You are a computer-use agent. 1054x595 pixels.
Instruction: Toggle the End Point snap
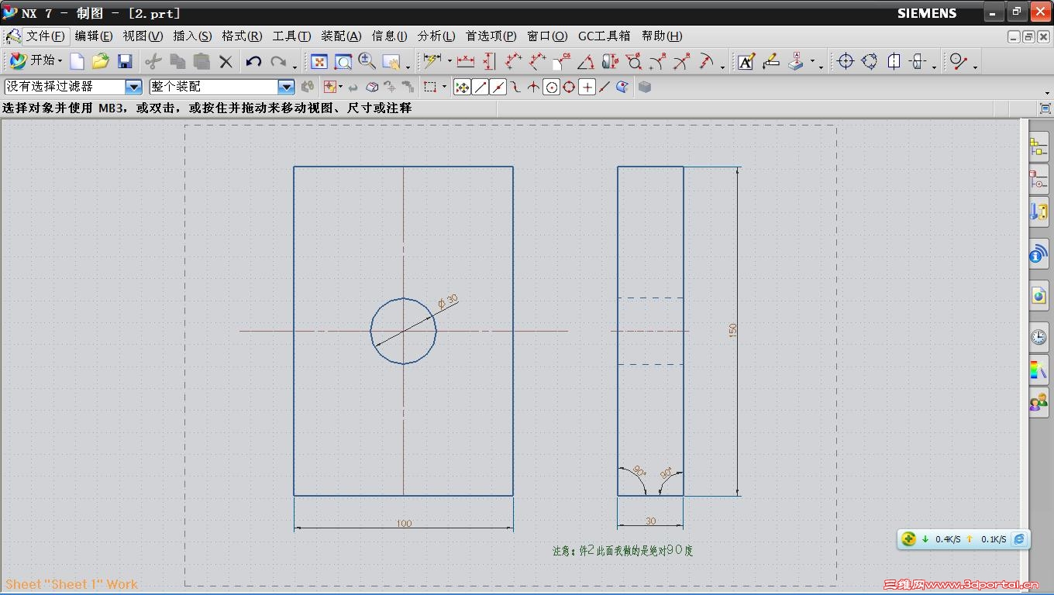pos(480,87)
